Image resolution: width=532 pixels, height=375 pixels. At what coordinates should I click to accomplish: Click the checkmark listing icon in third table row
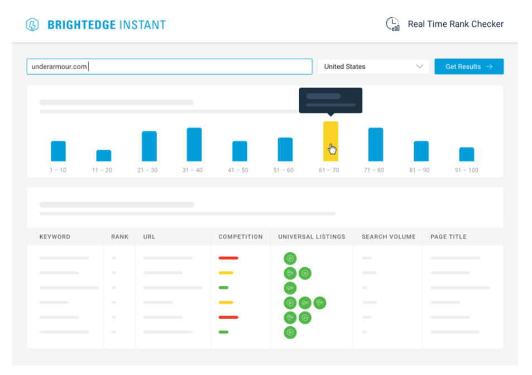click(290, 288)
